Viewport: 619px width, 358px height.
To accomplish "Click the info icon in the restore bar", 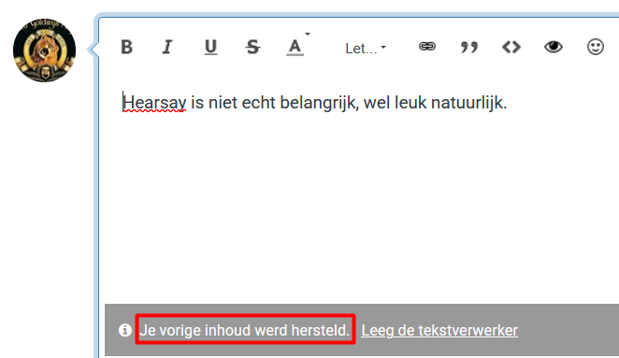I will pos(125,330).
